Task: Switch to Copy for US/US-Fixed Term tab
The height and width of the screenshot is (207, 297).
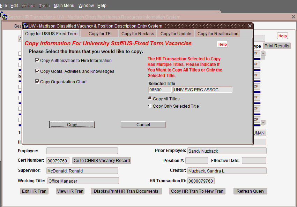Action: pyautogui.click(x=51, y=34)
